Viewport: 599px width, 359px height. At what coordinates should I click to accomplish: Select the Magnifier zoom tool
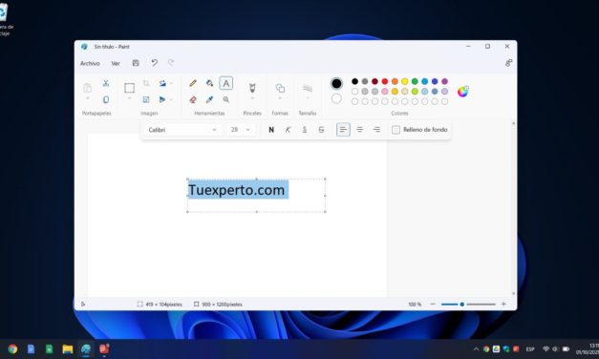pyautogui.click(x=226, y=99)
